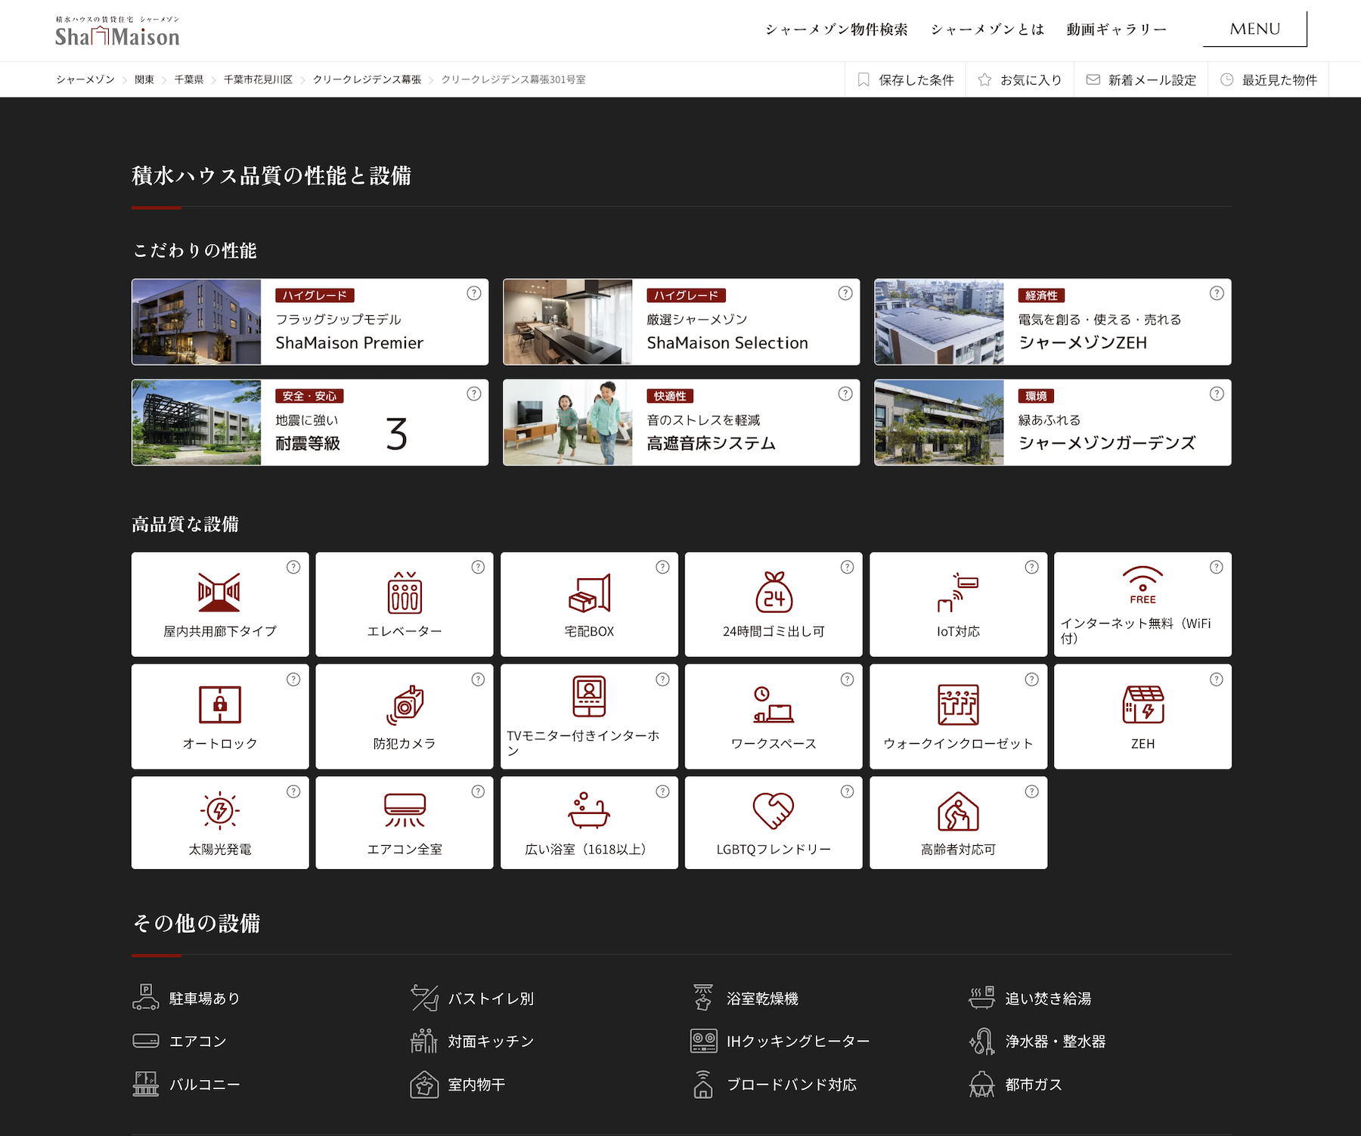
Task: Open シャーメゾンZEH rooftop thumbnail
Action: click(939, 322)
